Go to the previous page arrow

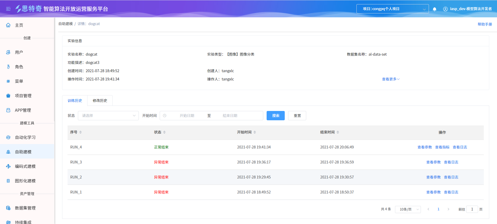(428, 209)
